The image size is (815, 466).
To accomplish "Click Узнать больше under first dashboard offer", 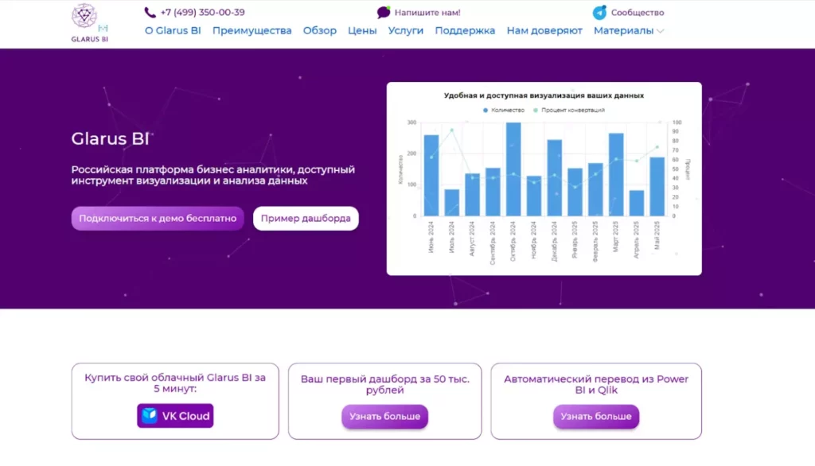I will [x=384, y=417].
